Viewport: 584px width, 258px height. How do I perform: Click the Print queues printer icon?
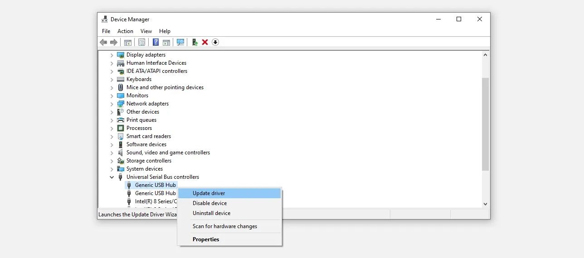coord(121,120)
